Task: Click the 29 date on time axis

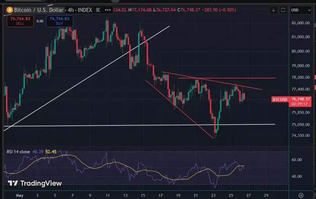Action: pos(266,195)
